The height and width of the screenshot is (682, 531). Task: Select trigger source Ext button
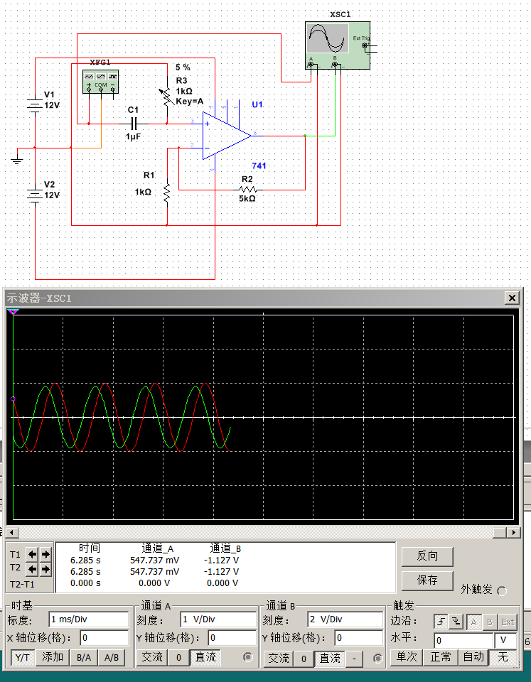508,622
